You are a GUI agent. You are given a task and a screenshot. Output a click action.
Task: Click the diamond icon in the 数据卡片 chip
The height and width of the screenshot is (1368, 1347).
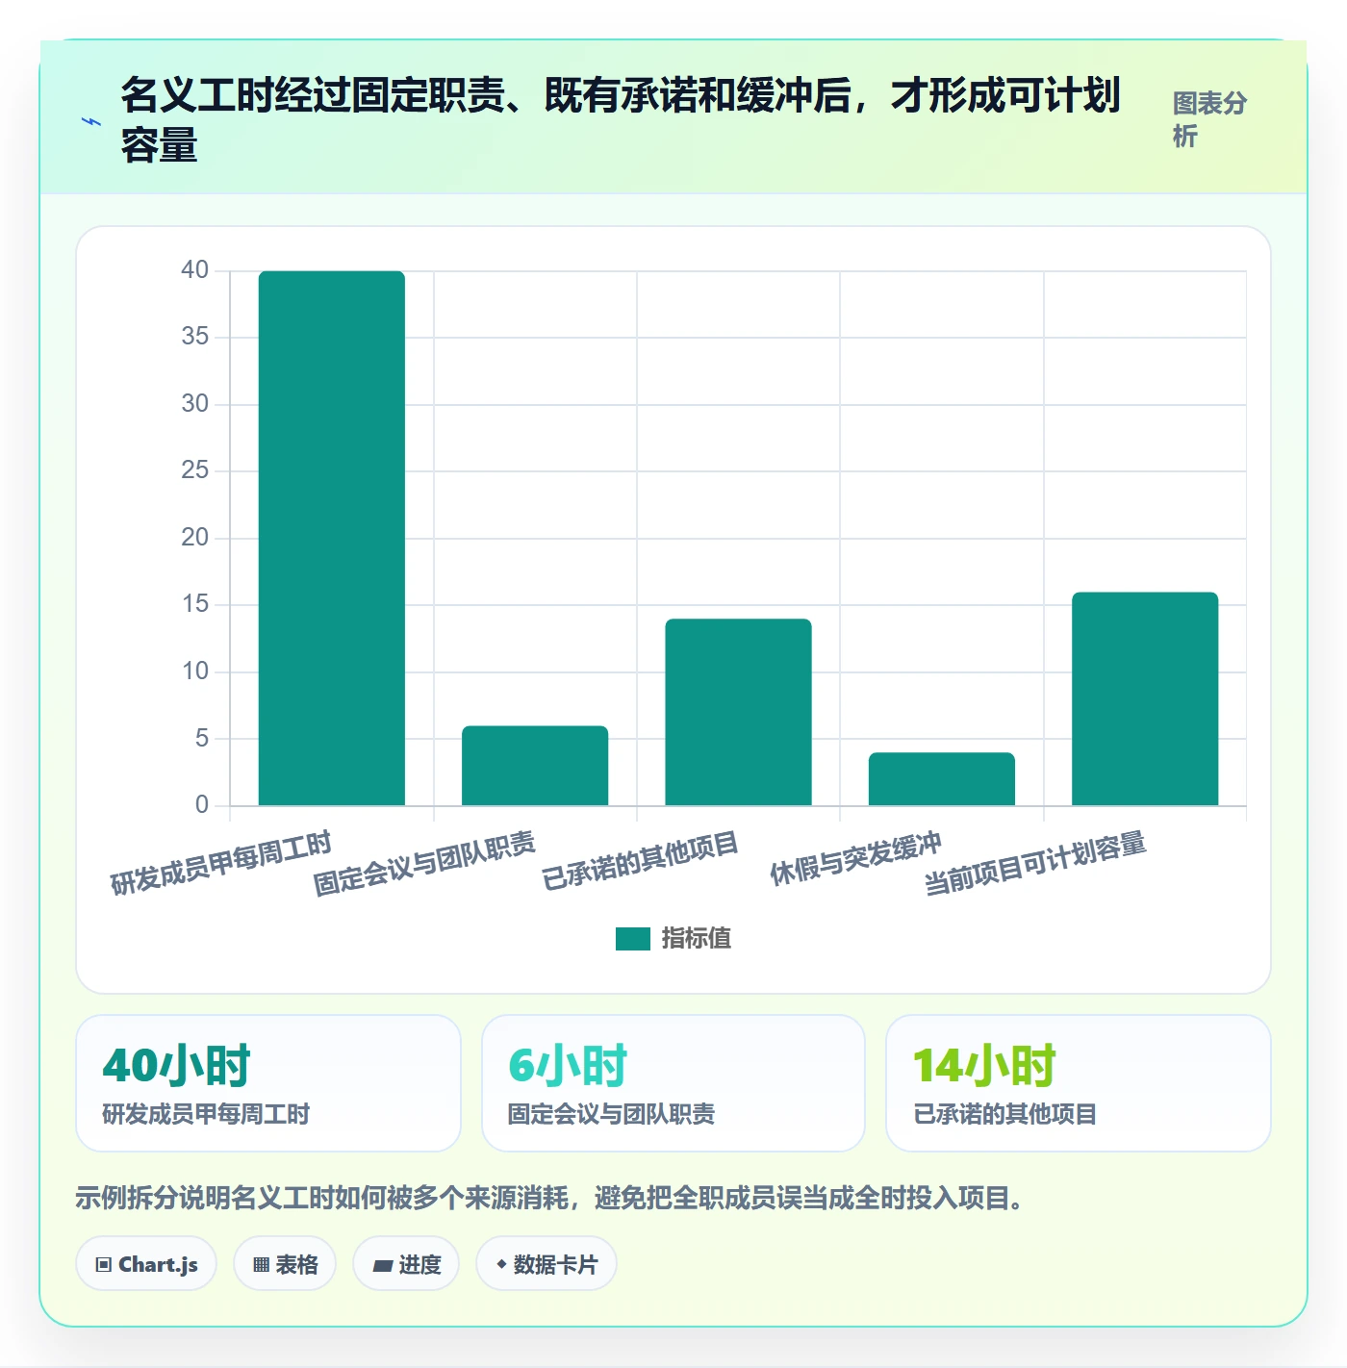coord(501,1264)
